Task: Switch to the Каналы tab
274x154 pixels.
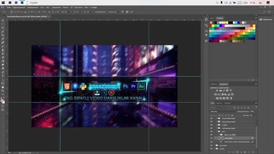Action: click(x=219, y=103)
